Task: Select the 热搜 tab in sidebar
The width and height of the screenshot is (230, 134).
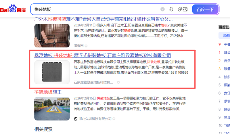Action: [226, 35]
